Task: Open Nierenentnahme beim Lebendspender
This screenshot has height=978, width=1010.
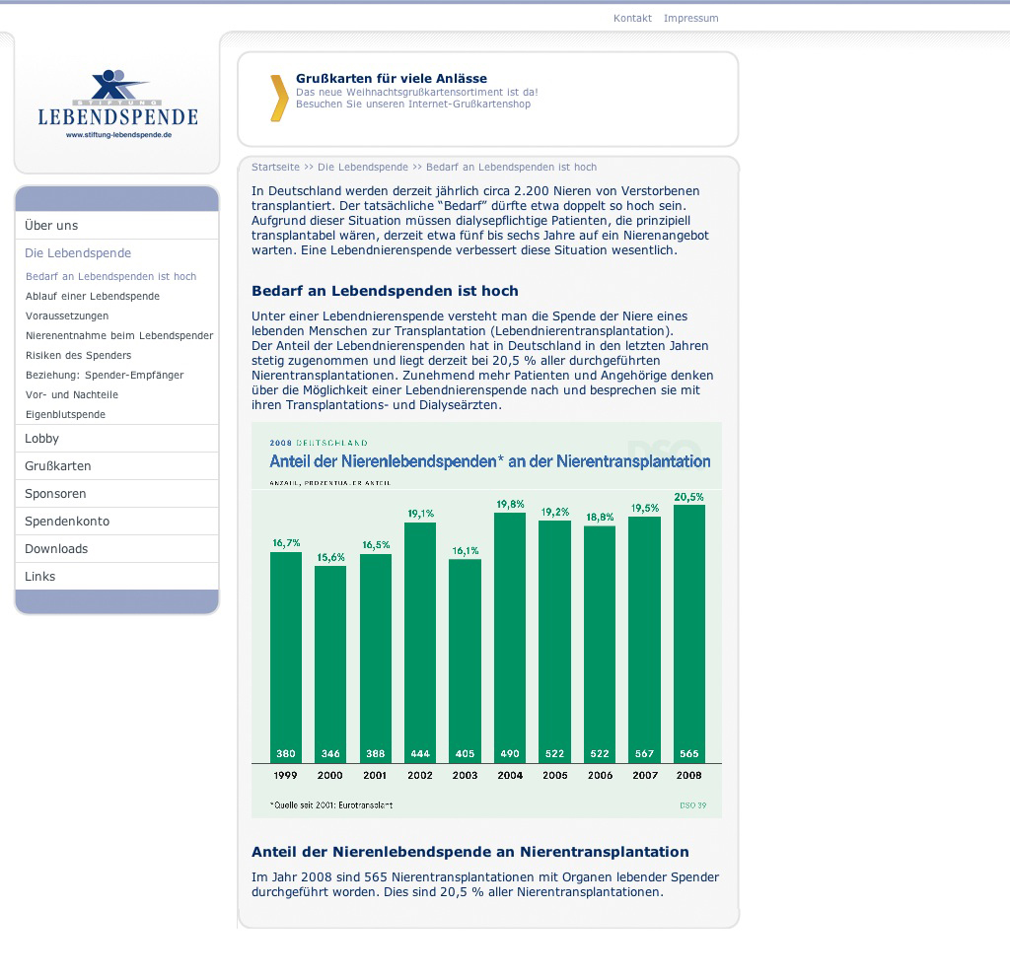Action: click(119, 335)
